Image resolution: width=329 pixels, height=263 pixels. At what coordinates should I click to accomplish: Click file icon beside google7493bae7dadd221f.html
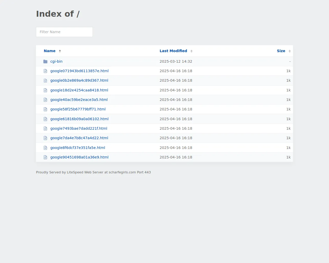[45, 129]
